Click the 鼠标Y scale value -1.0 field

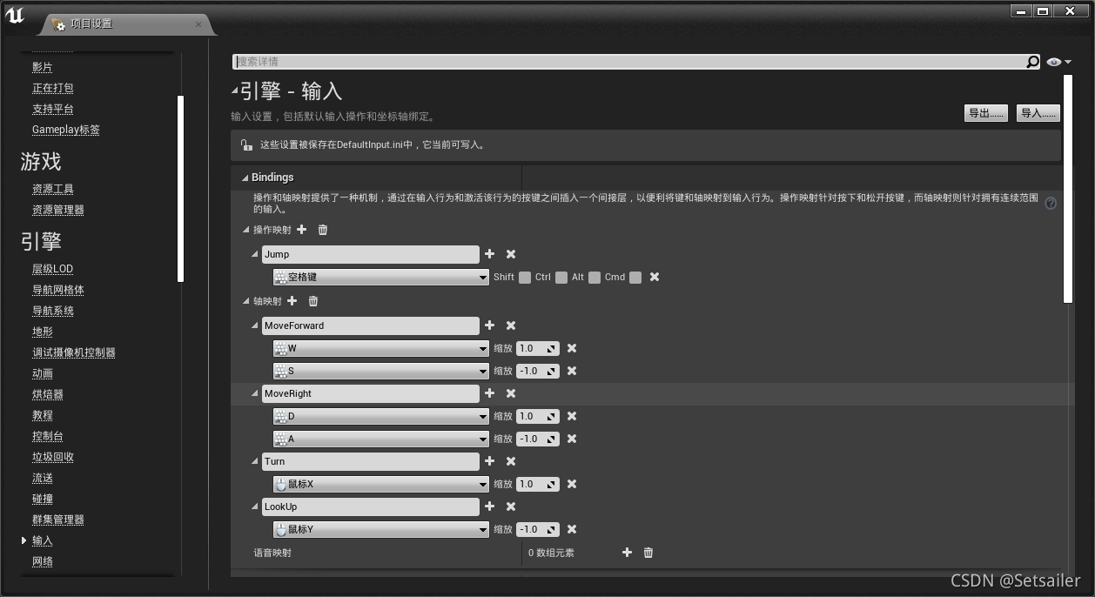538,529
